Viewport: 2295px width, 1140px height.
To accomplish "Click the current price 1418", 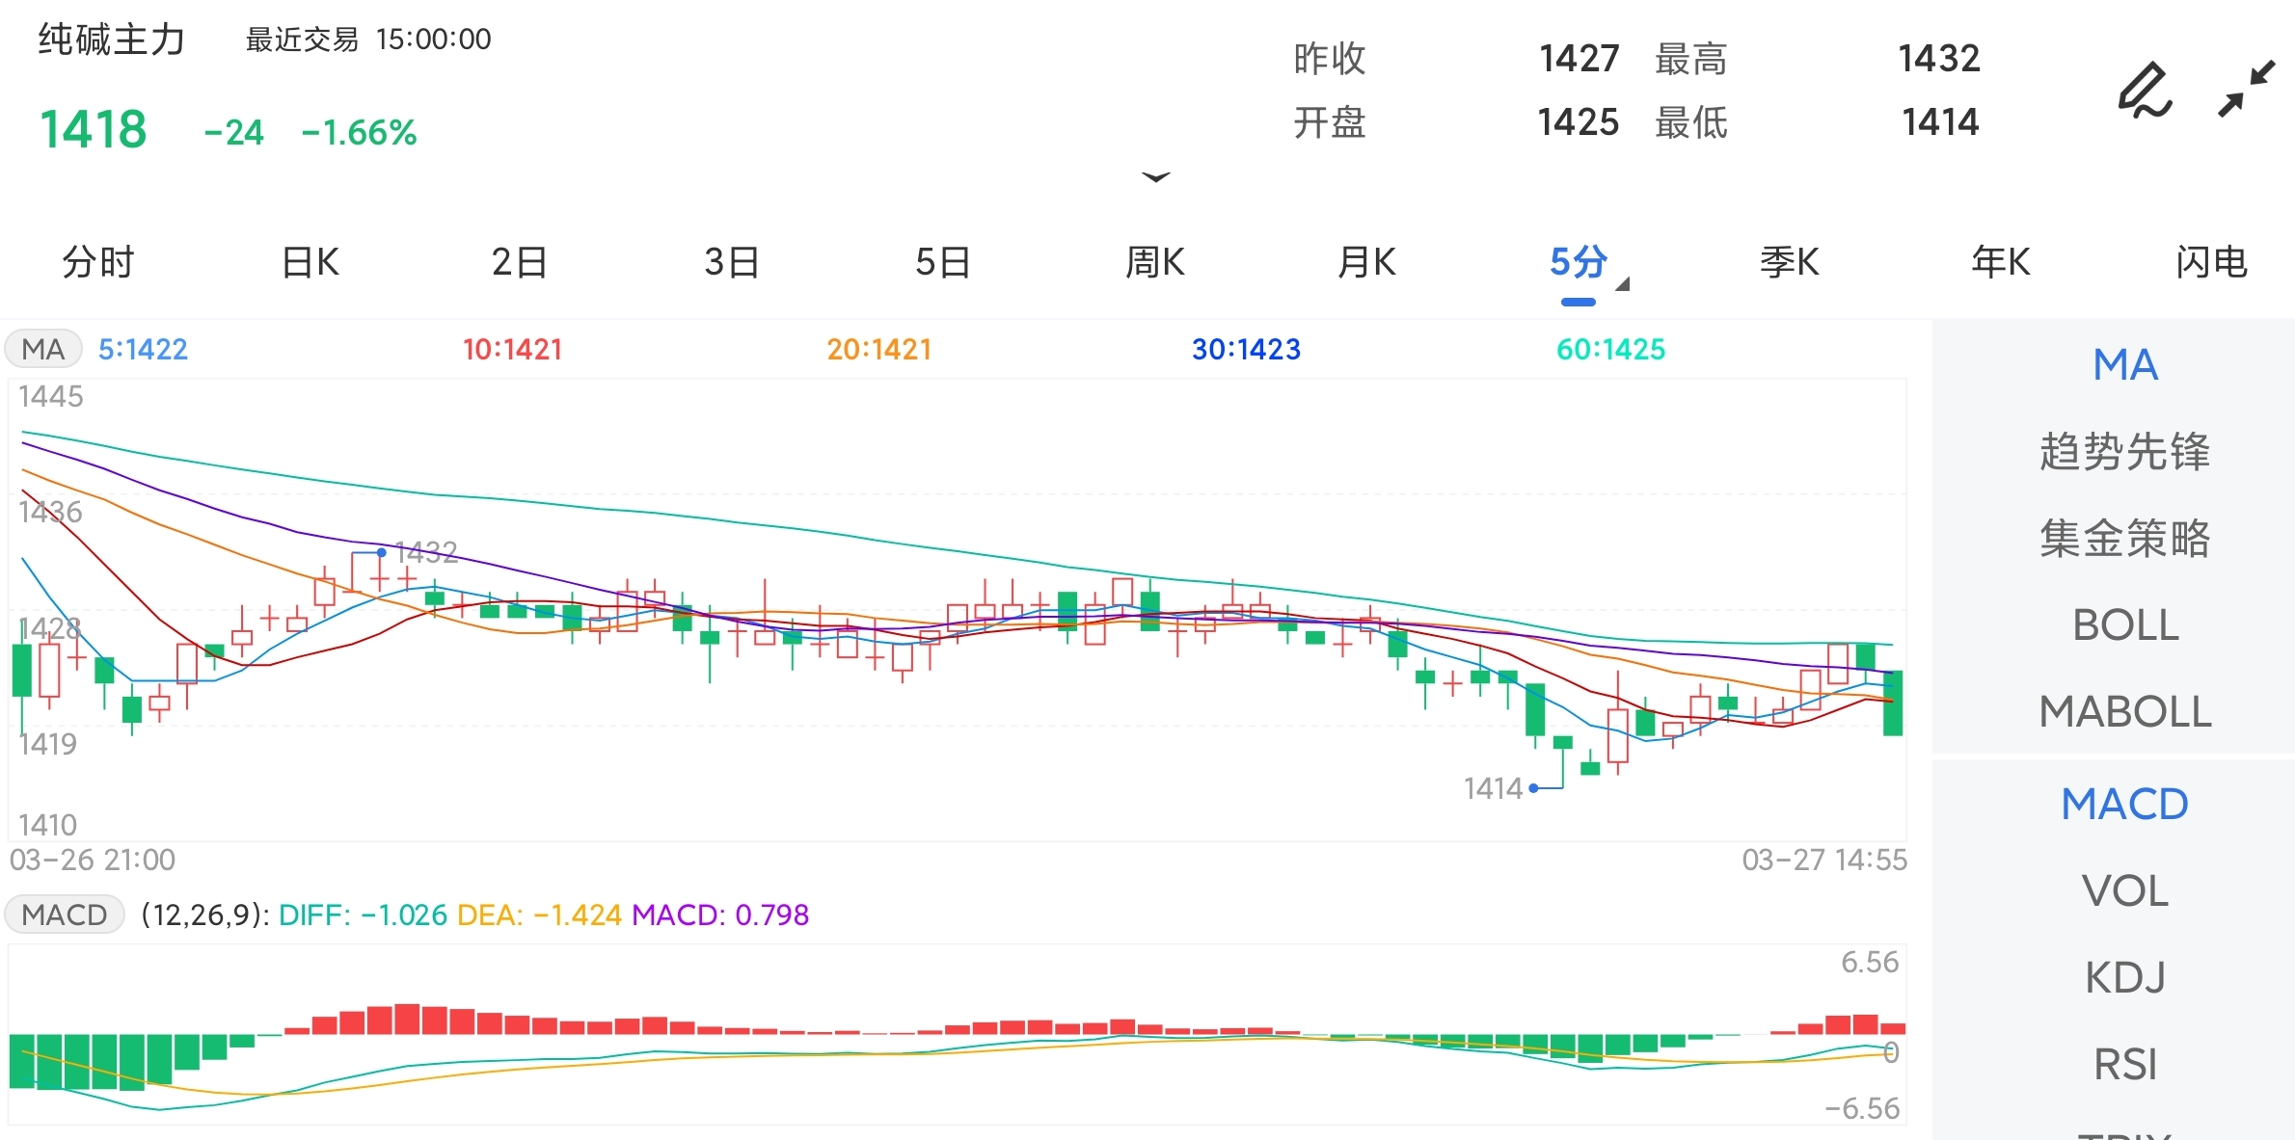I will [93, 129].
